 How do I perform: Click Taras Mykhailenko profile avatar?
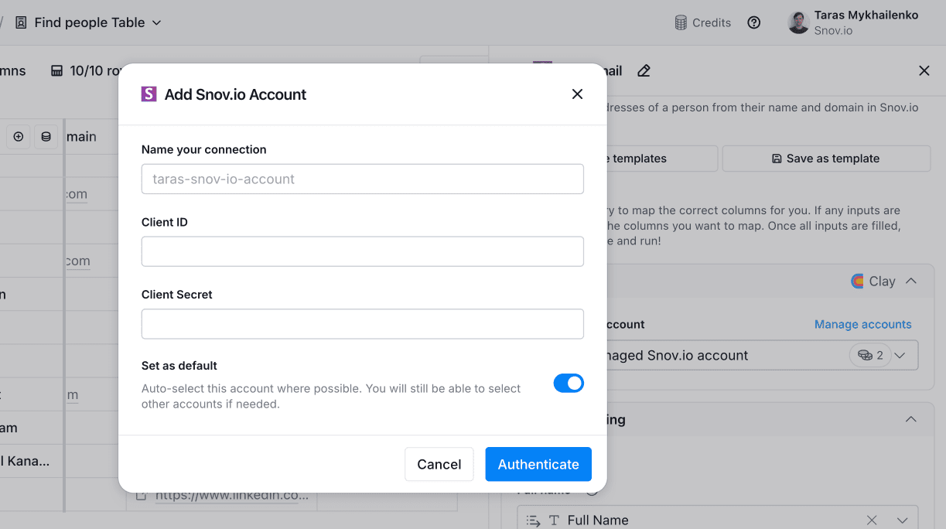coord(798,22)
